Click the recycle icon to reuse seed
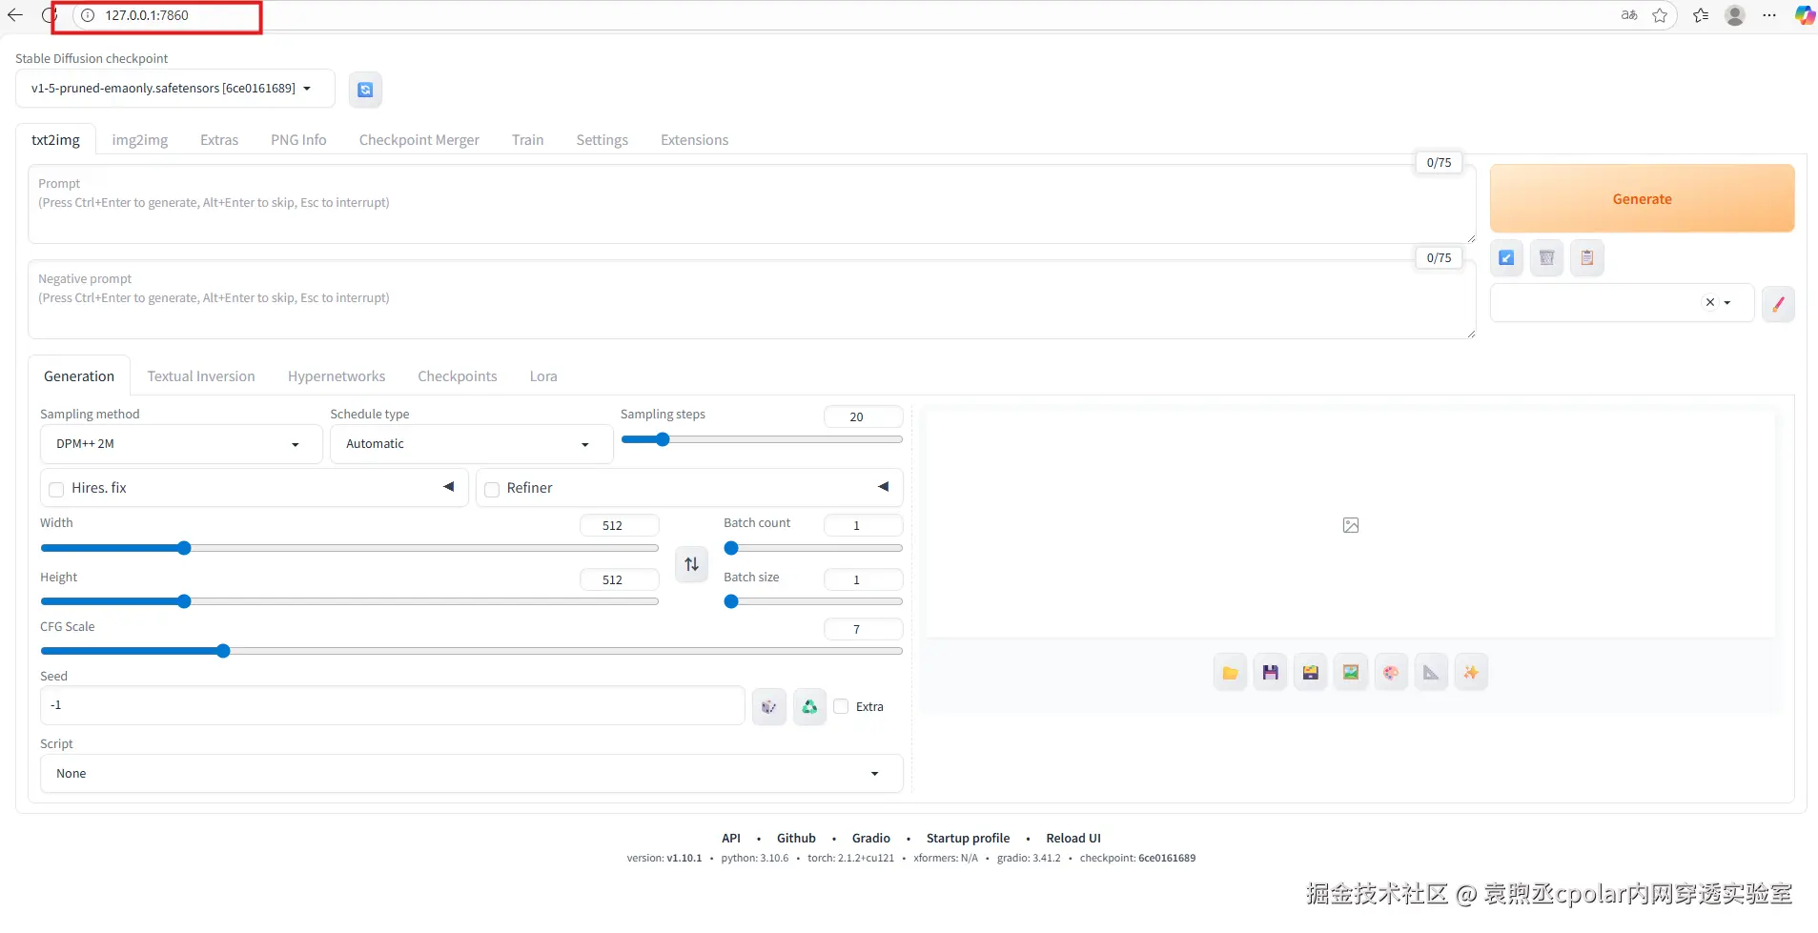The image size is (1818, 933). point(809,707)
